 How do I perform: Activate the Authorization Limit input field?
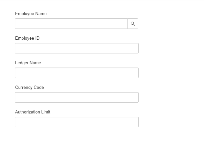(77, 122)
